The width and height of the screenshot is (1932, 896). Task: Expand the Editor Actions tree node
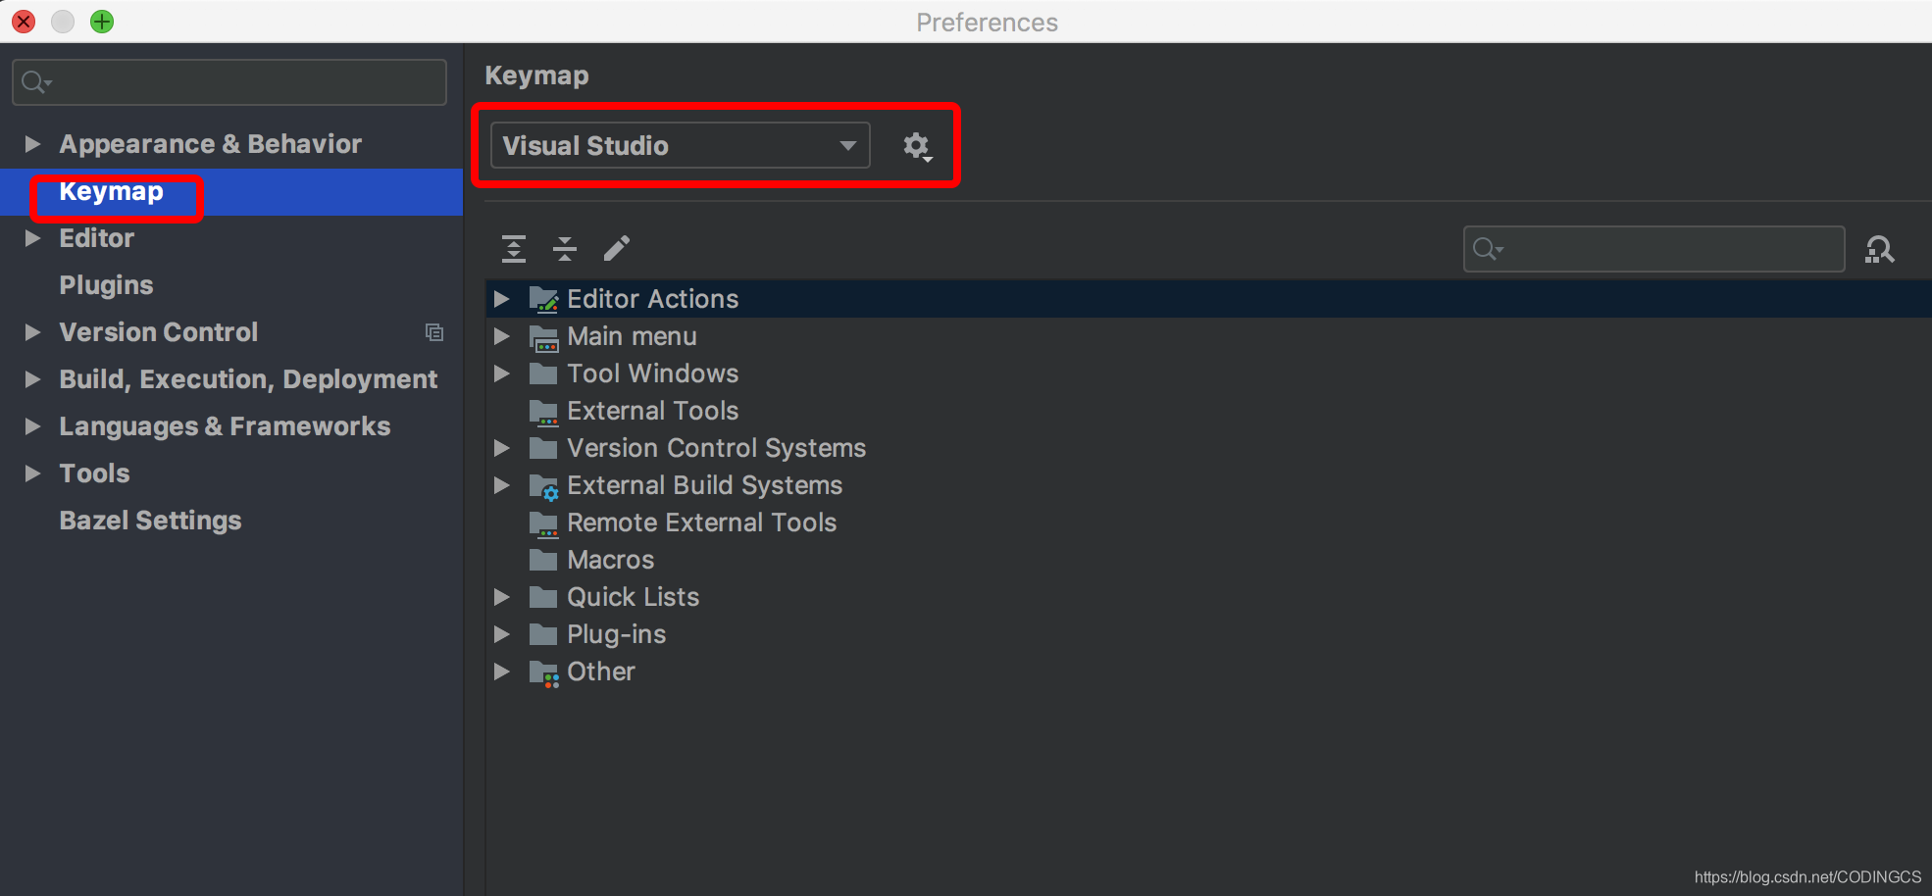502,299
